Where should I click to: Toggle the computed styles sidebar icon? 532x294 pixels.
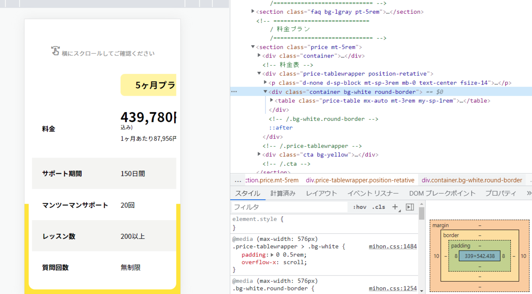tap(410, 207)
